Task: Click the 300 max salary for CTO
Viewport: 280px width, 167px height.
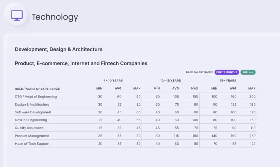Action: [252, 96]
